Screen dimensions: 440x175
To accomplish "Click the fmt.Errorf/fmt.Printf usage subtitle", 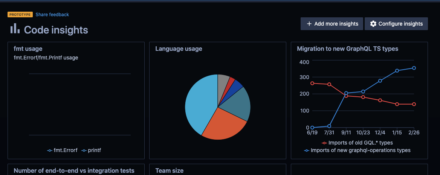I will 46,58.
